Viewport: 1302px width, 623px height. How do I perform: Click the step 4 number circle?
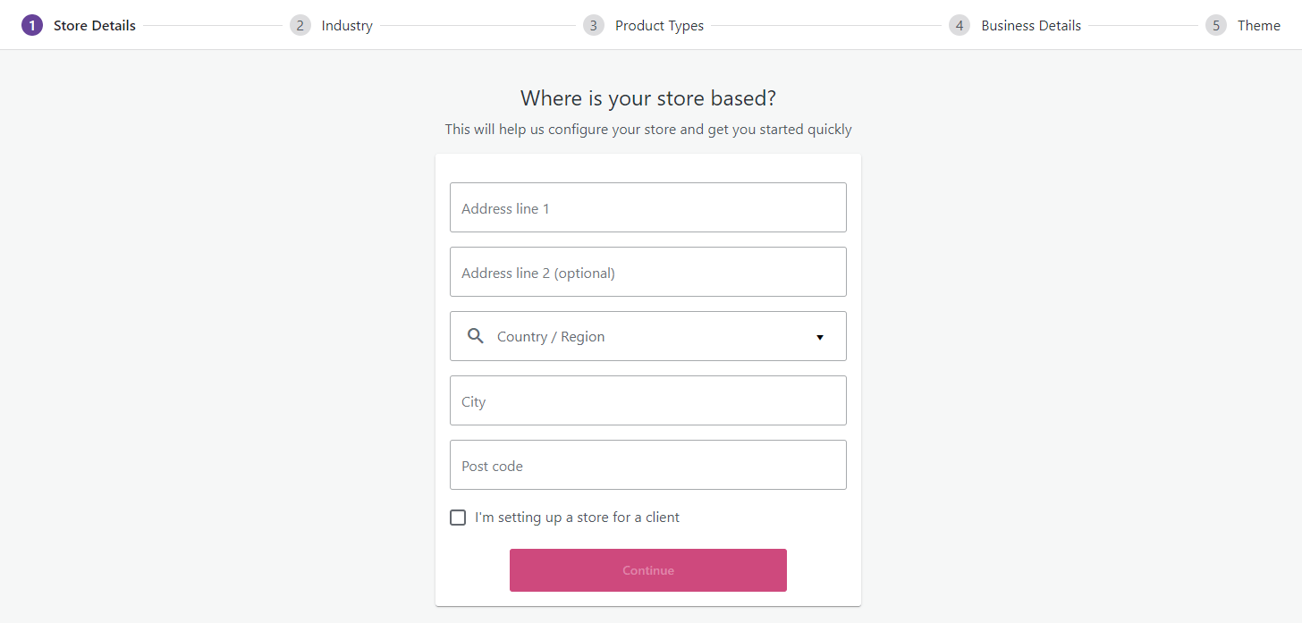pyautogui.click(x=960, y=26)
